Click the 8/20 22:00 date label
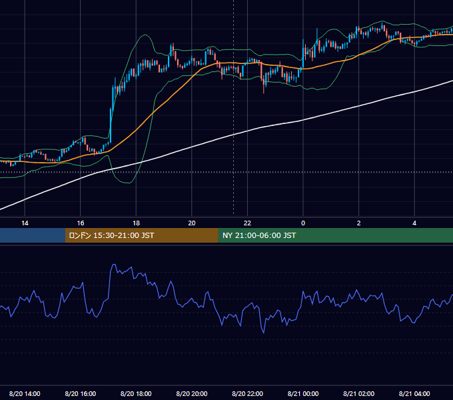453x400 pixels. pos(247,393)
